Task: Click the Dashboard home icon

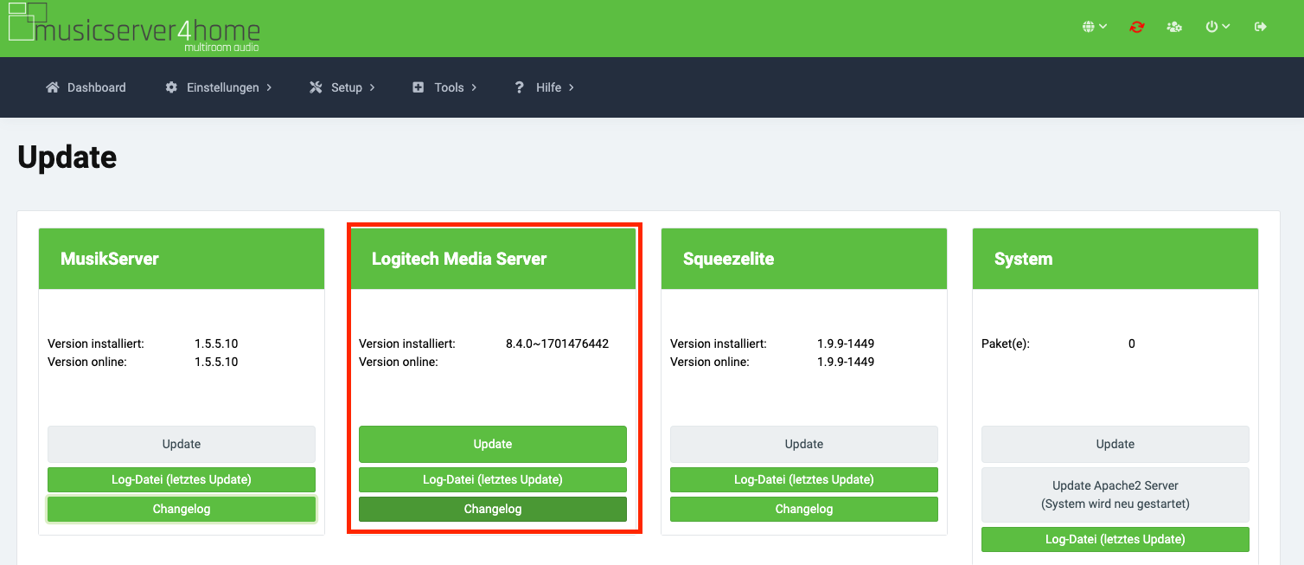Action: pyautogui.click(x=53, y=87)
